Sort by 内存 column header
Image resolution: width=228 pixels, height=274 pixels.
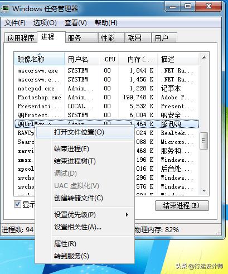click(138, 59)
